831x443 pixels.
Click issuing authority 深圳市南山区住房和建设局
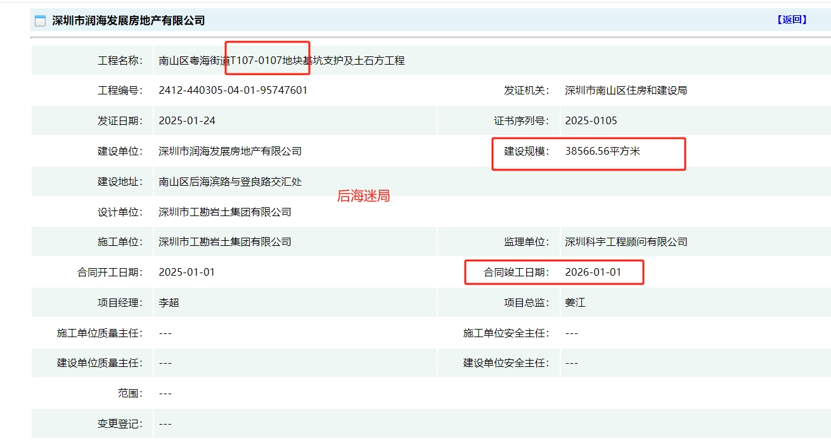626,91
